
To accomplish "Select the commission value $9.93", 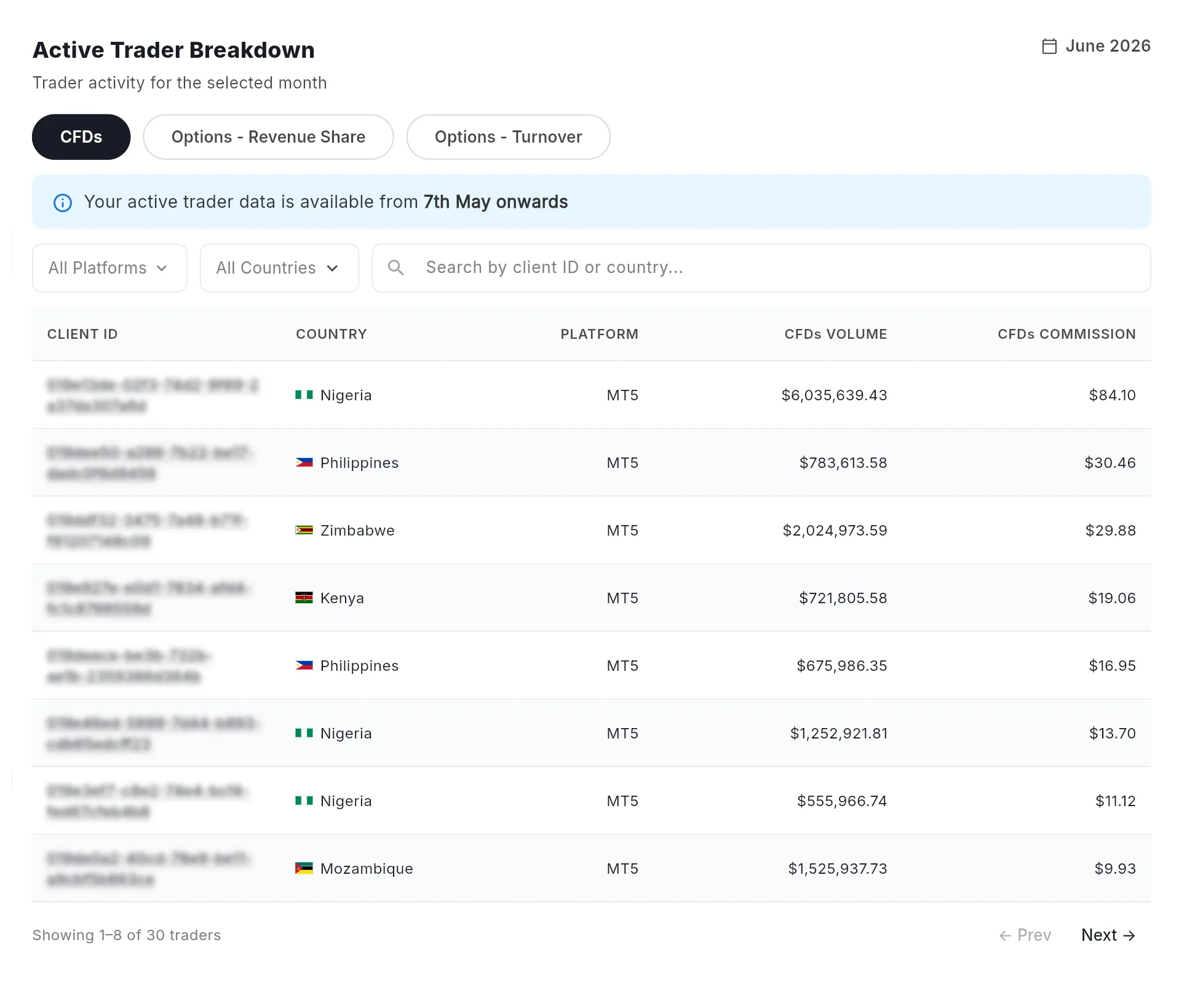I will click(1115, 869).
